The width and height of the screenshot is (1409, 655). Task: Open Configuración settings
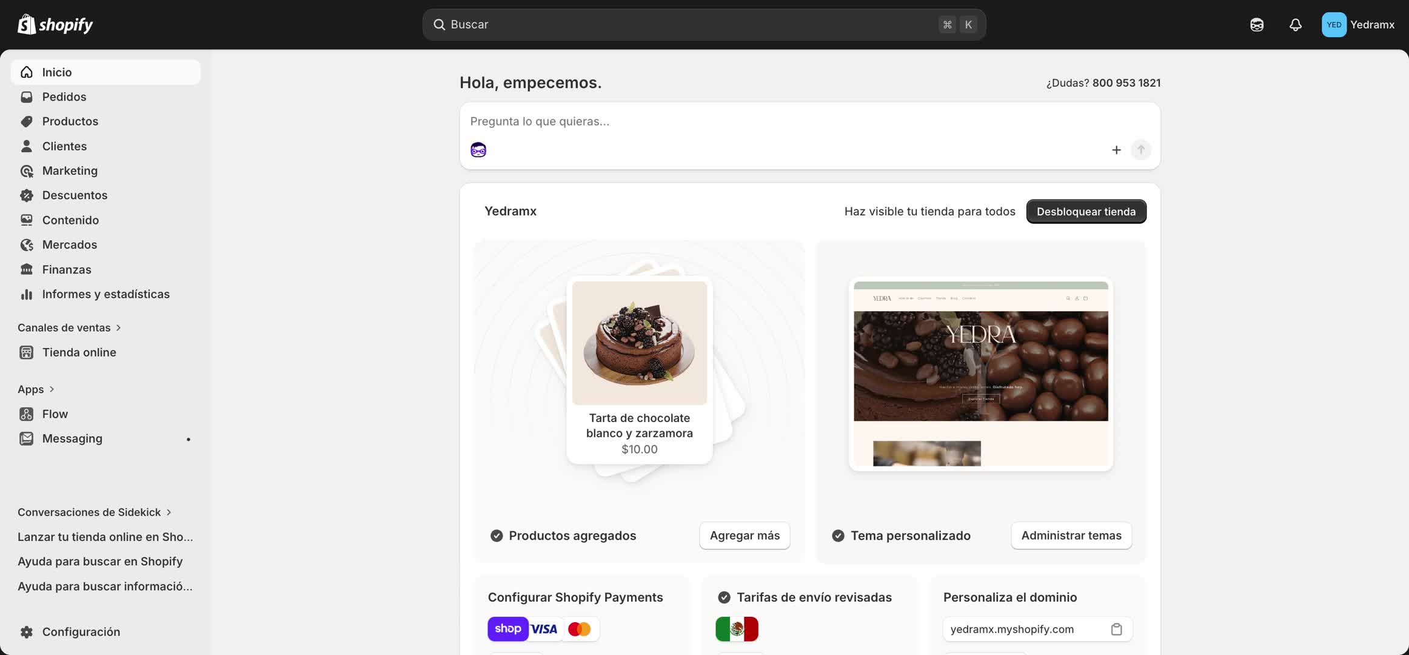(105, 632)
